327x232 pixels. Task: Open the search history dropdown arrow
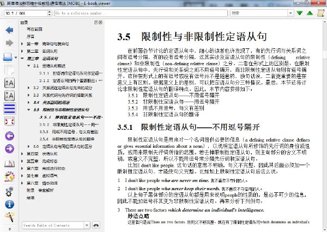click(x=290, y=13)
